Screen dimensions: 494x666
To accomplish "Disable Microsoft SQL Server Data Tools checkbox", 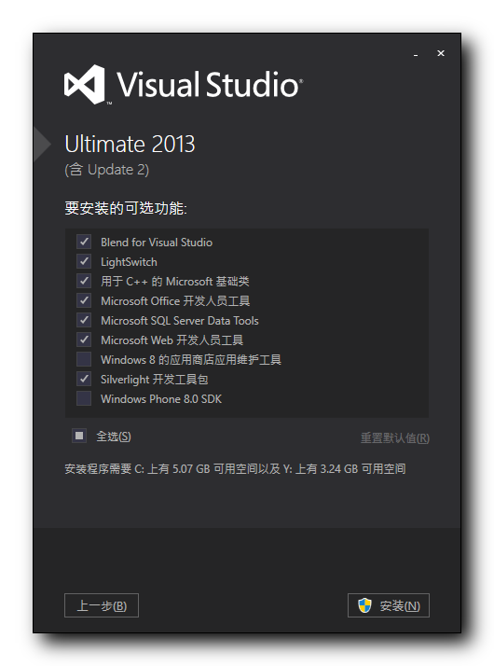I will pos(84,320).
